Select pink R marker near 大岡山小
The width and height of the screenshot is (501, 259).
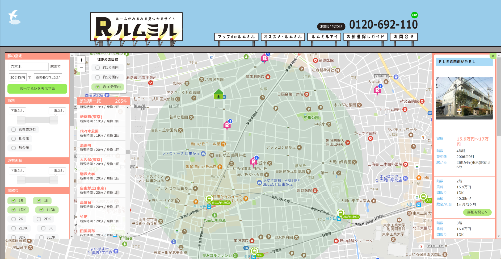[377, 90]
